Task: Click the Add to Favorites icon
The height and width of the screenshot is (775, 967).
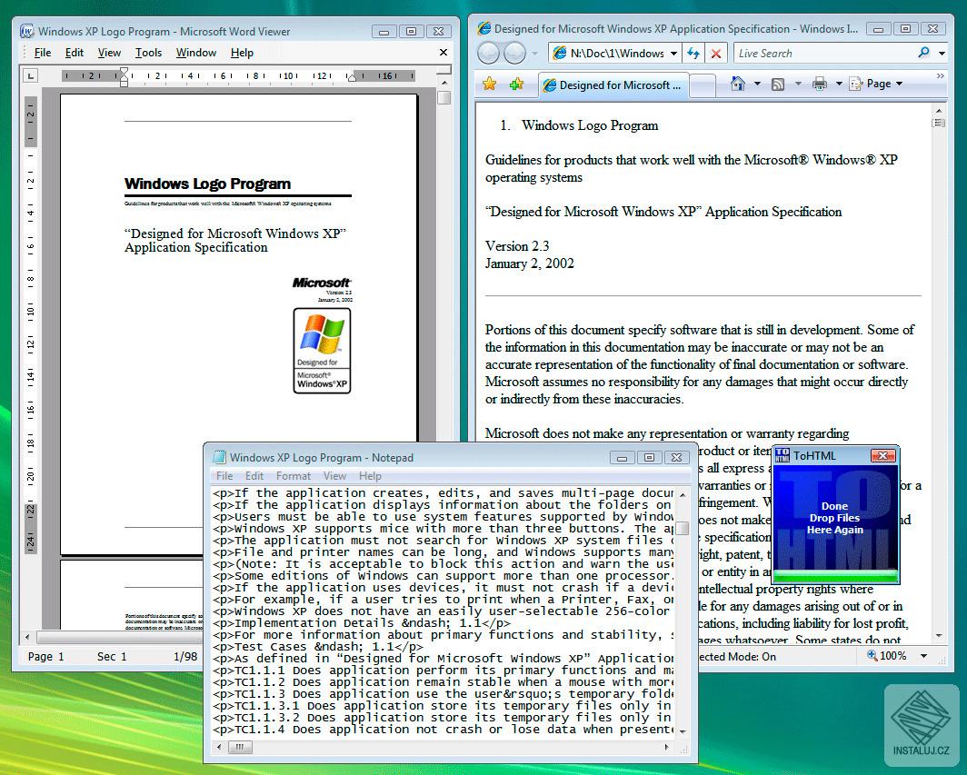Action: click(x=516, y=84)
